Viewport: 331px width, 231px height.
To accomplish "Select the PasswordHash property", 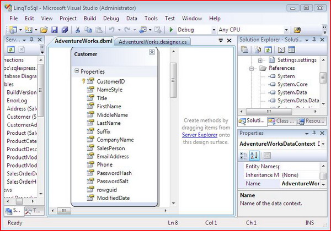I will coord(114,173).
